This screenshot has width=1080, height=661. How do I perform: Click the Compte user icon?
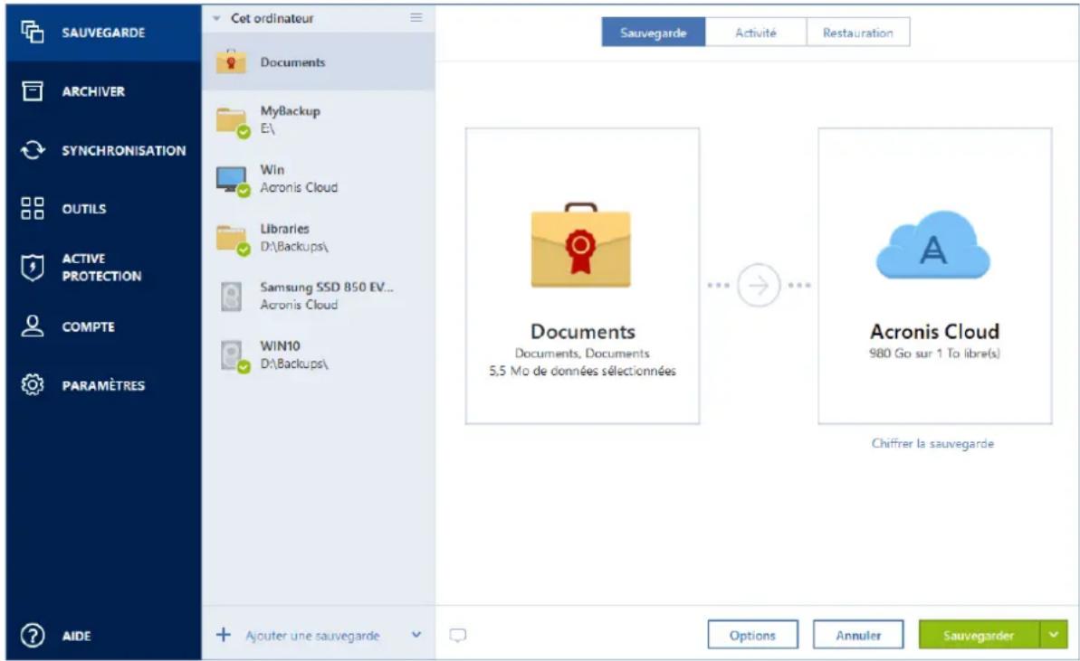pyautogui.click(x=33, y=326)
